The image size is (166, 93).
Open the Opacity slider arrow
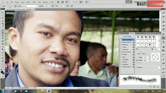coord(50,6)
